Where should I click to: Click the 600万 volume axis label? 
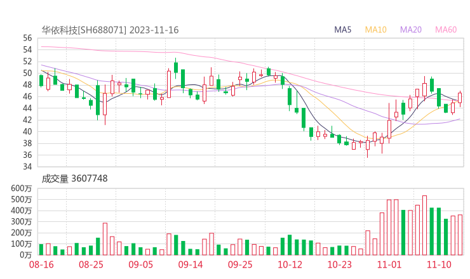point(22,188)
